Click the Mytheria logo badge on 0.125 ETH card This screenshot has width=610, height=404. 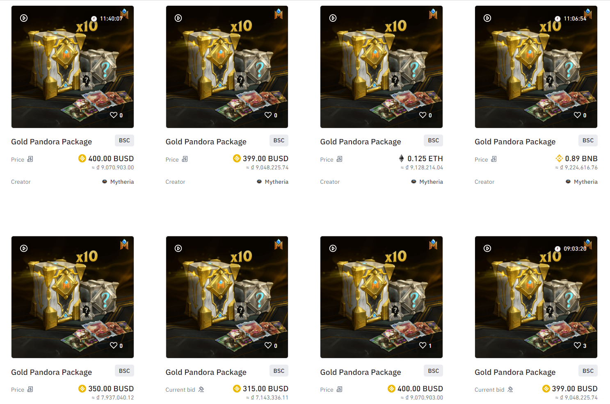(x=433, y=14)
